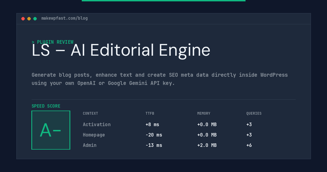Image resolution: width=327 pixels, height=172 pixels.
Task: Click the plugin description paragraph
Action: pyautogui.click(x=160, y=79)
